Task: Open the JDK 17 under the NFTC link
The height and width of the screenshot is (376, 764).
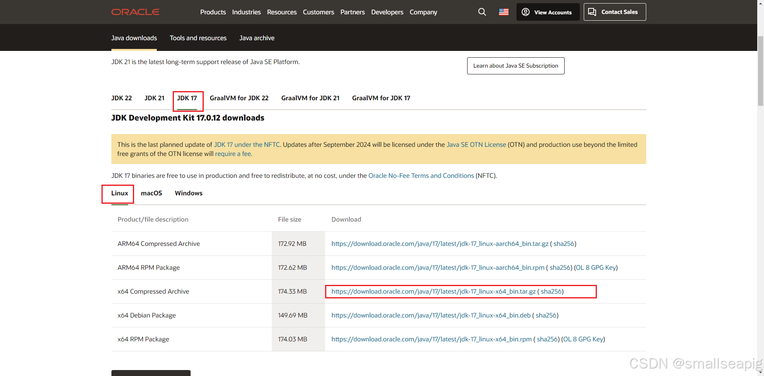Action: pos(247,144)
